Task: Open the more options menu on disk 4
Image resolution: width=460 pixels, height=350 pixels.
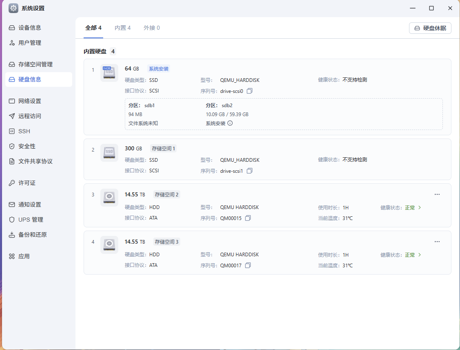Action: tap(437, 242)
